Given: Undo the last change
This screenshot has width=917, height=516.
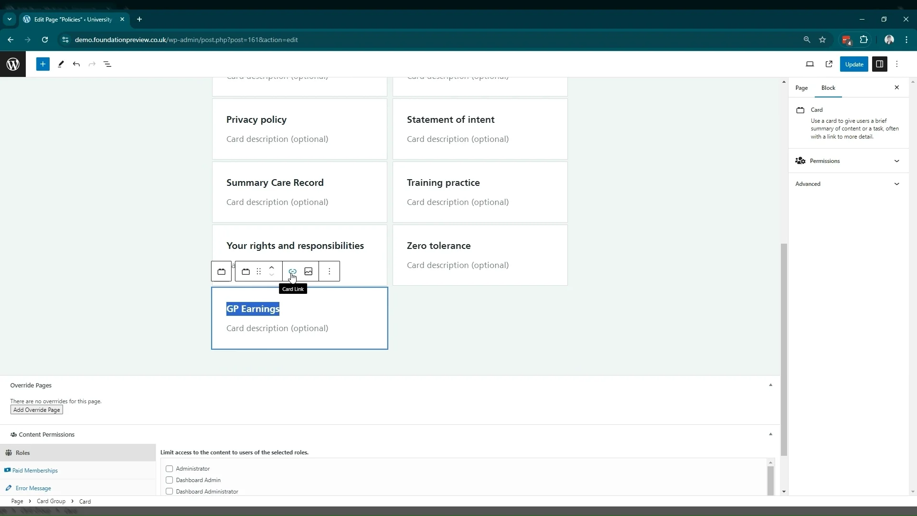Looking at the screenshot, I should coord(76,64).
